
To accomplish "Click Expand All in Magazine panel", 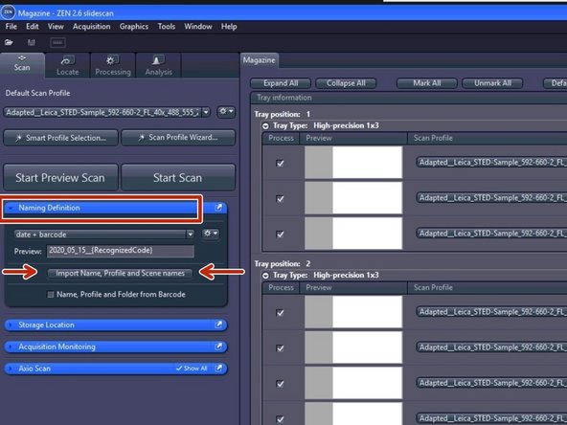I will (281, 83).
